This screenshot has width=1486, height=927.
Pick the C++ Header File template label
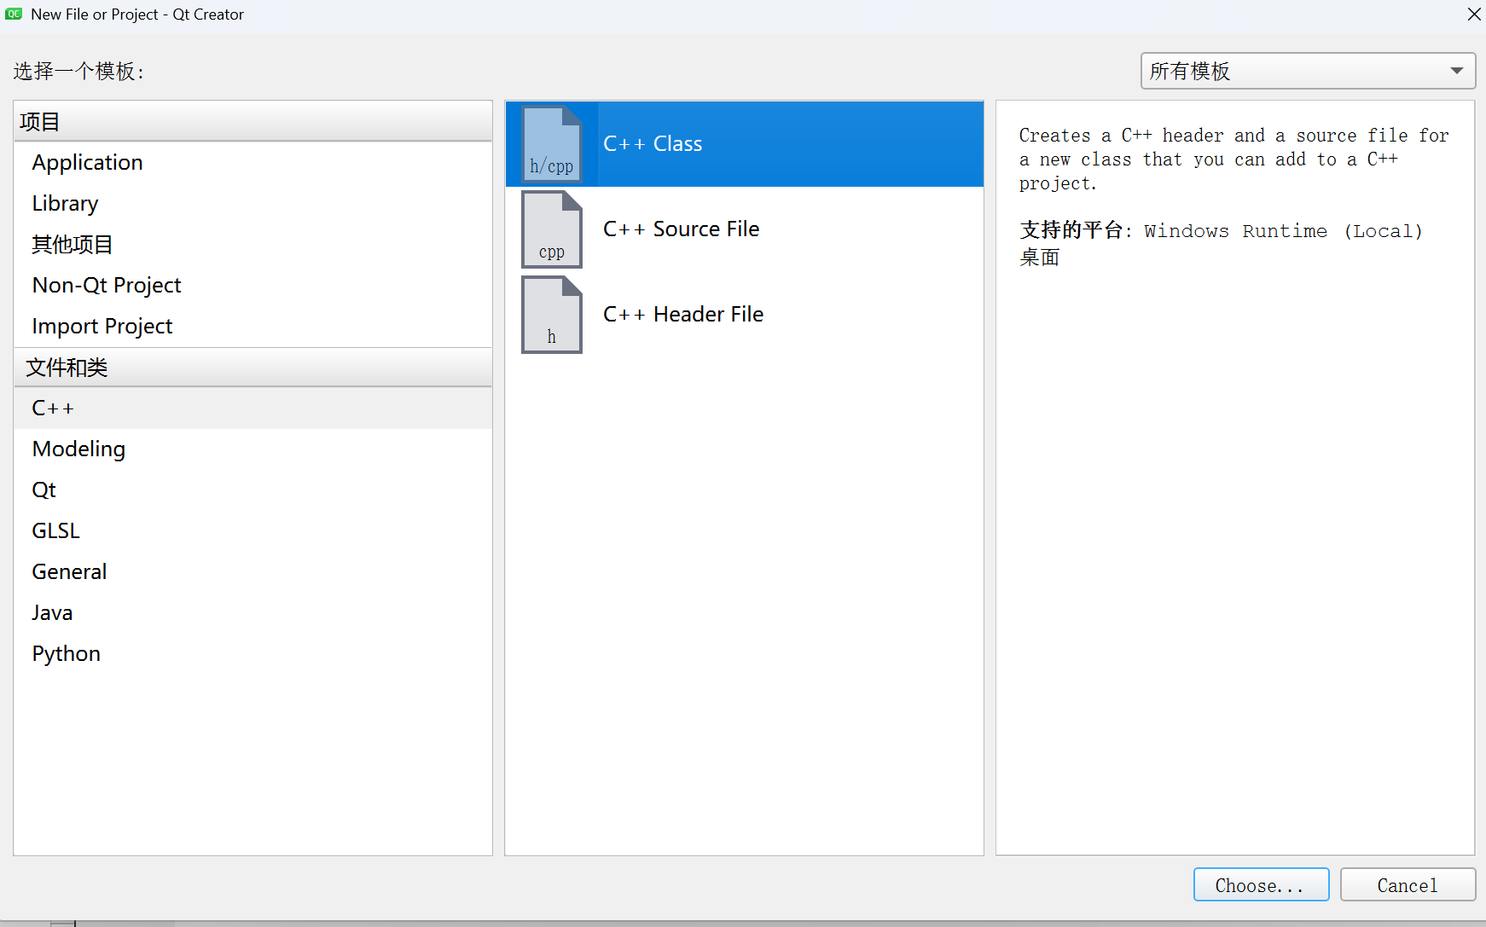tap(683, 315)
